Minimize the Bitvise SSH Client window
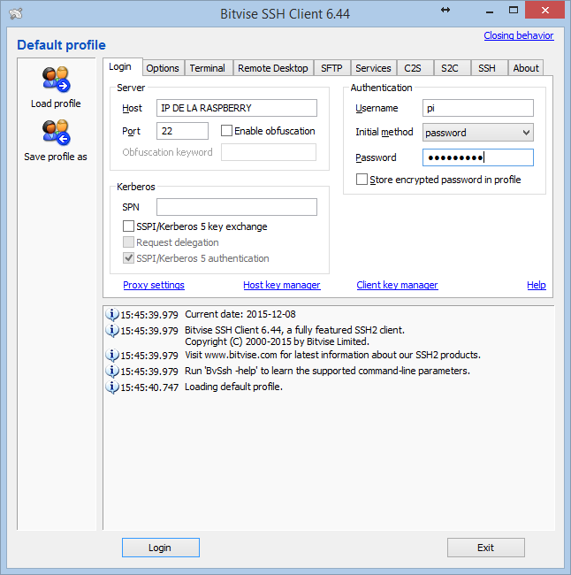 (x=490, y=11)
